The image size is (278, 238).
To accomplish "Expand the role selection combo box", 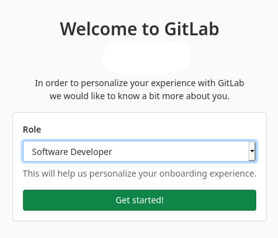I will click(x=140, y=151).
